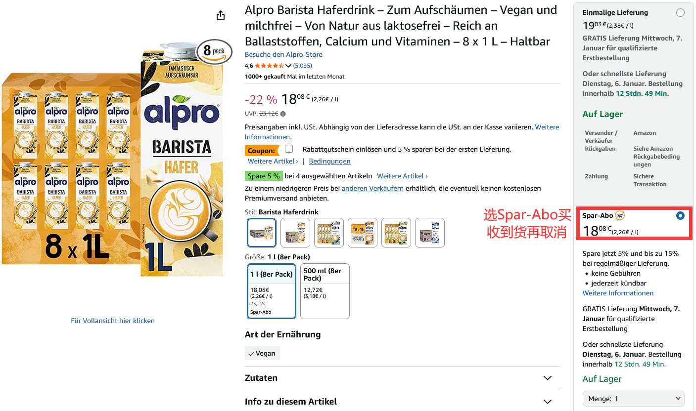Open the Menge quantity dropdown
The image size is (696, 411).
tap(633, 399)
